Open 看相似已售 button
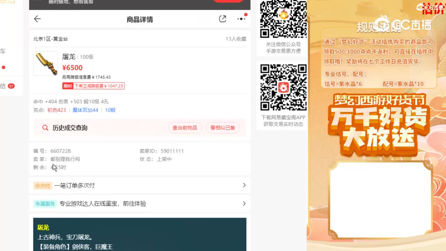Viewport: 446px width, 251px height. [x=223, y=128]
